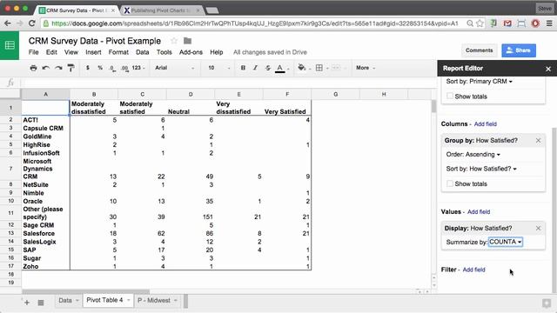
Task: Click the browser address bar URL
Action: pos(255,23)
